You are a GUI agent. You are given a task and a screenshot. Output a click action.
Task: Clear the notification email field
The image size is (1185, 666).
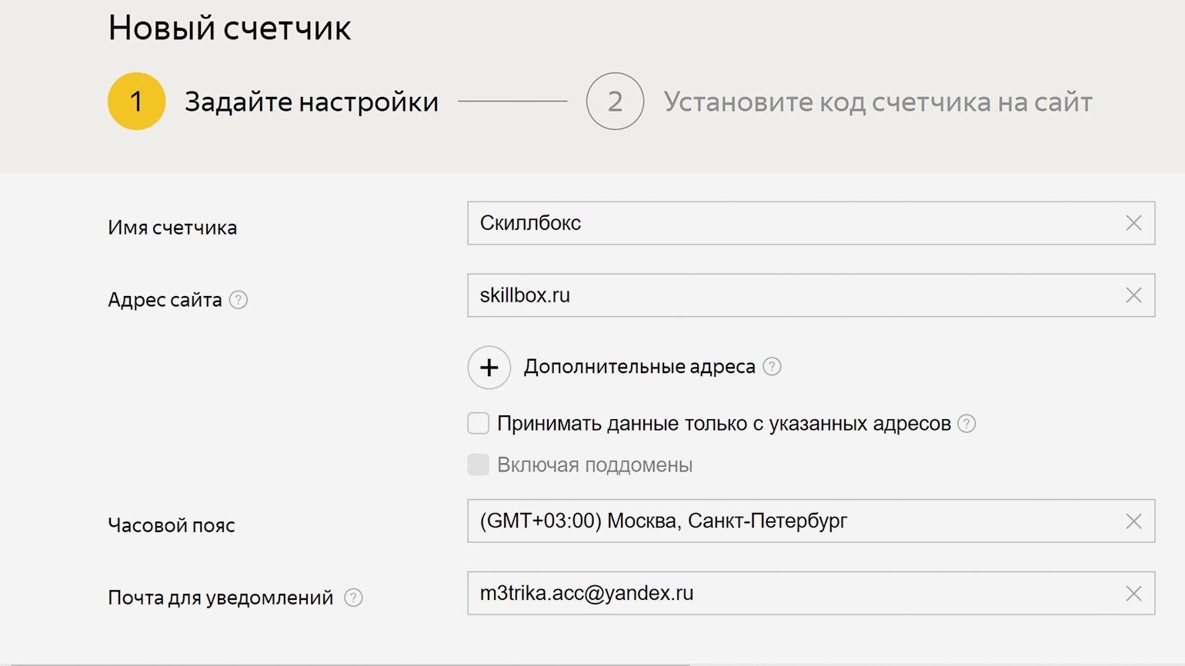(1133, 594)
